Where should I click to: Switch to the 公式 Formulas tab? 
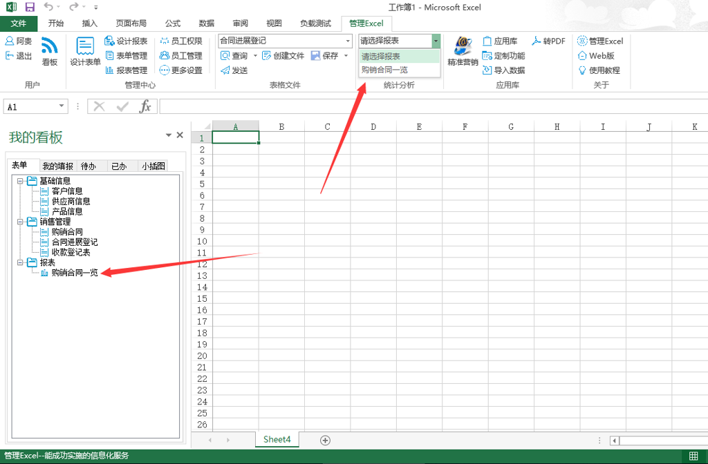[x=172, y=23]
